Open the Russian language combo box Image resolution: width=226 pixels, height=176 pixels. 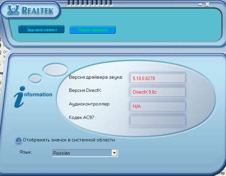85,153
